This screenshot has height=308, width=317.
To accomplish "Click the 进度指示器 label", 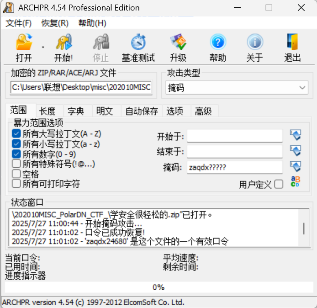I will point(25,276).
